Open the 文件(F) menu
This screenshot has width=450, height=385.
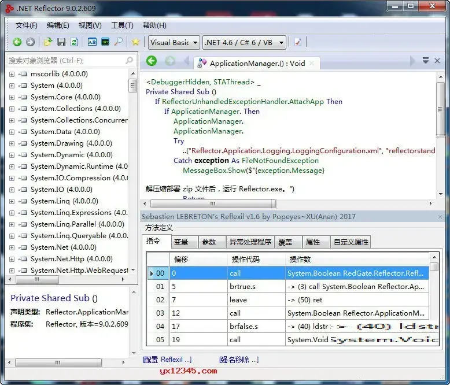tap(26, 25)
